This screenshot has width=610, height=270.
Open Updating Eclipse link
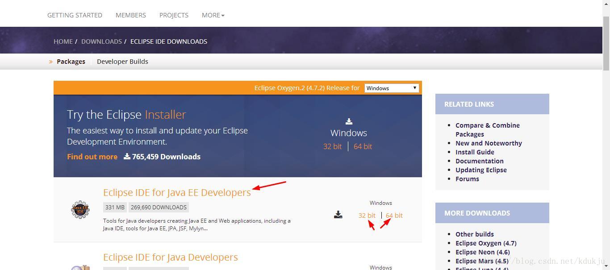(x=481, y=170)
